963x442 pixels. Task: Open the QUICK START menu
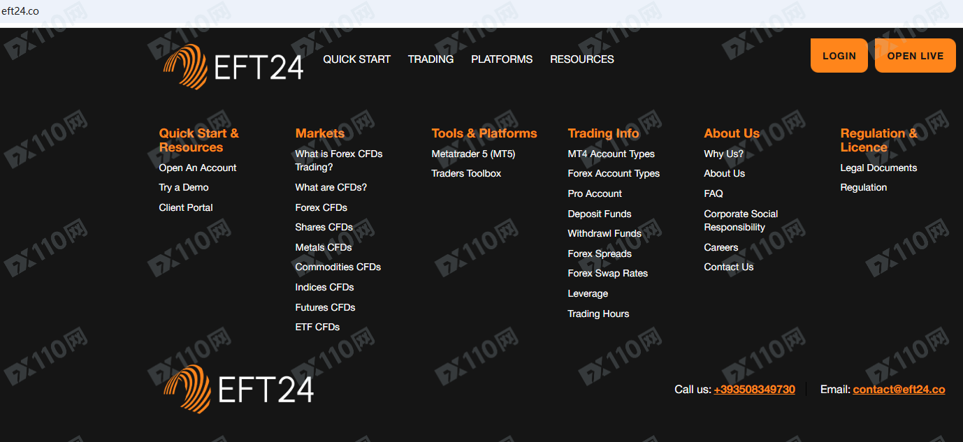[x=356, y=59]
